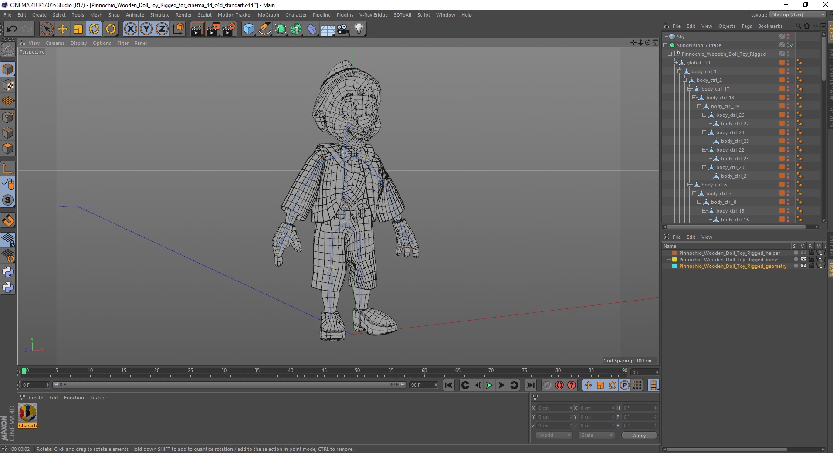833x453 pixels.
Task: Collapse body_ctrl_26 node
Action: pyautogui.click(x=704, y=115)
